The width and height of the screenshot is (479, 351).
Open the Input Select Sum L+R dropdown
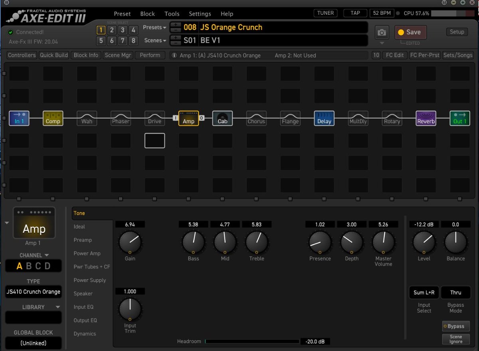tap(424, 292)
